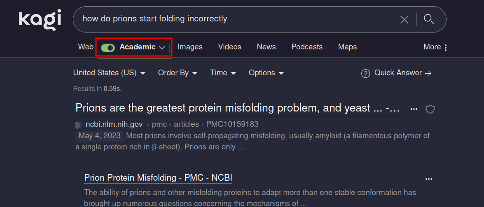484x207 pixels.
Task: Open the United States (US) region dropdown
Action: [109, 73]
